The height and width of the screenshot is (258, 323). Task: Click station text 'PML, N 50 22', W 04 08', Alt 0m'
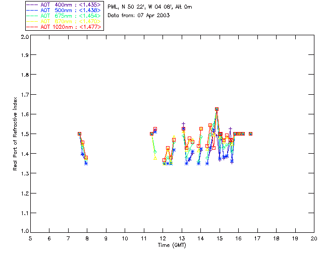150,7
